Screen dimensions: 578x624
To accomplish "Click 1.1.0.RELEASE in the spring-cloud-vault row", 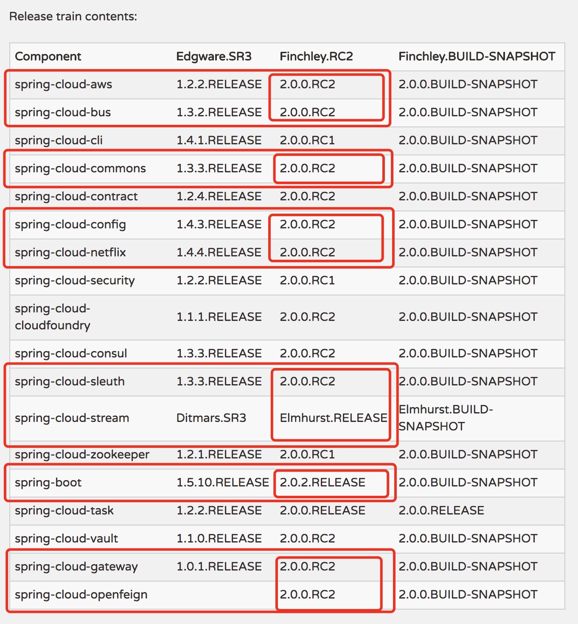I will click(219, 539).
